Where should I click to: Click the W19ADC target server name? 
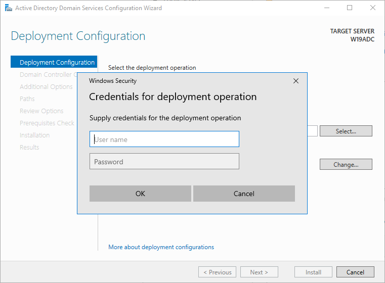362,39
